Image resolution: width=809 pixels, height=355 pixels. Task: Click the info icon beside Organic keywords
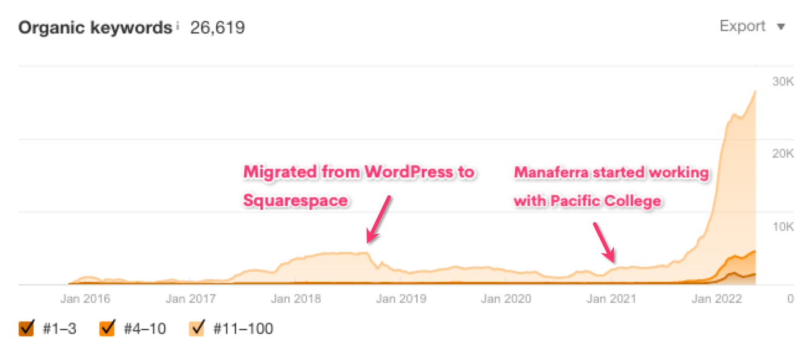pyautogui.click(x=177, y=25)
